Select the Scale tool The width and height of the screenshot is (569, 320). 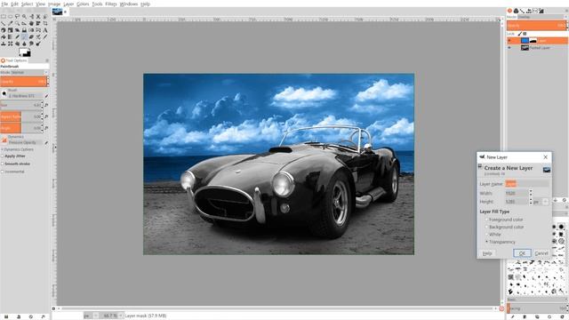(10, 30)
